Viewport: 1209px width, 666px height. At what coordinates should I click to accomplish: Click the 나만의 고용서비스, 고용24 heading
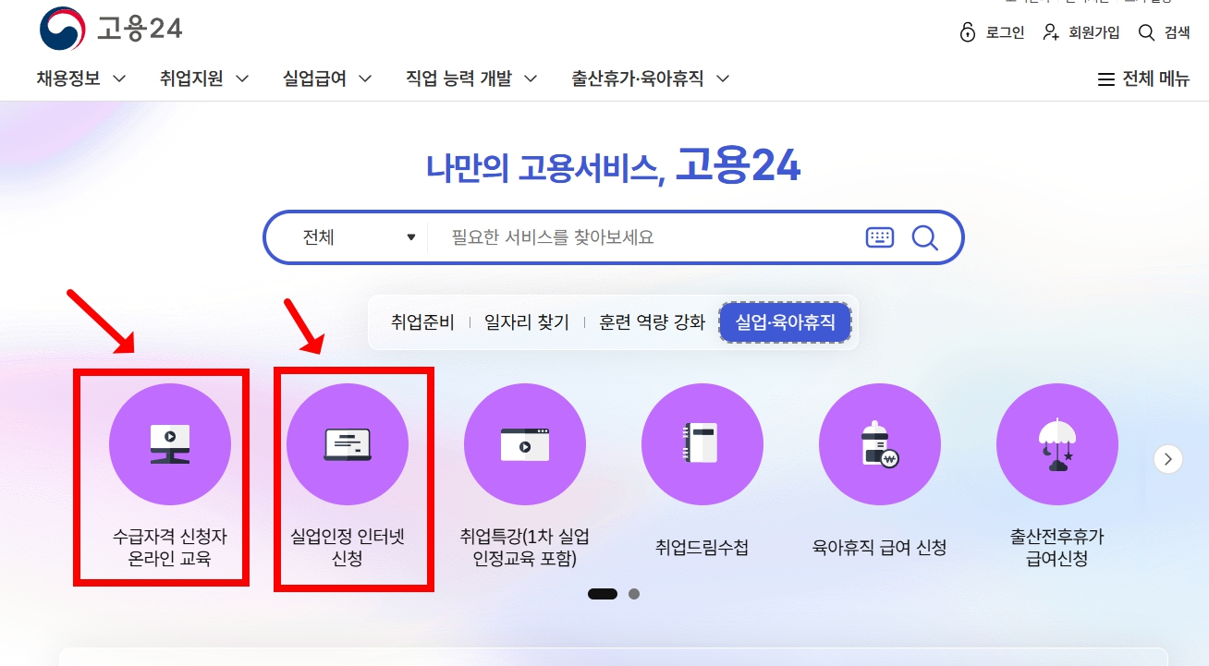point(613,167)
